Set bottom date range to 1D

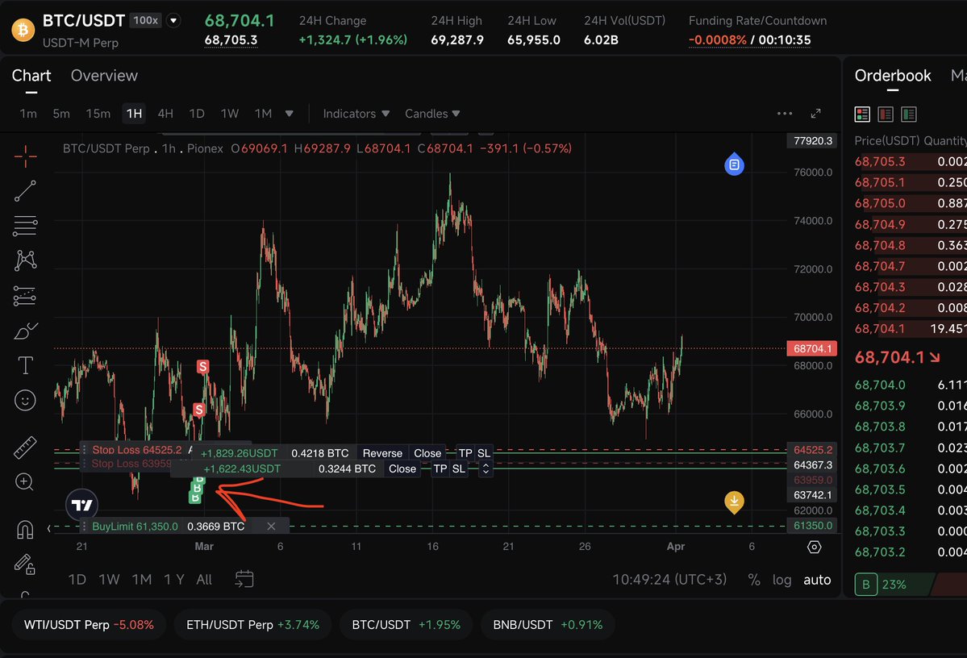(77, 580)
